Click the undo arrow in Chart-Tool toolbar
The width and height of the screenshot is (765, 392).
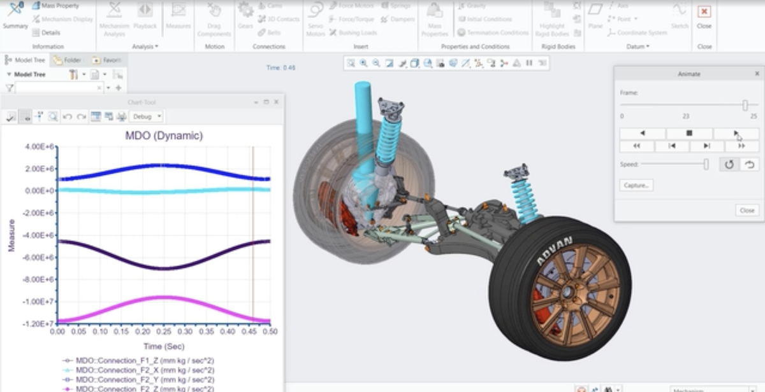click(x=67, y=116)
